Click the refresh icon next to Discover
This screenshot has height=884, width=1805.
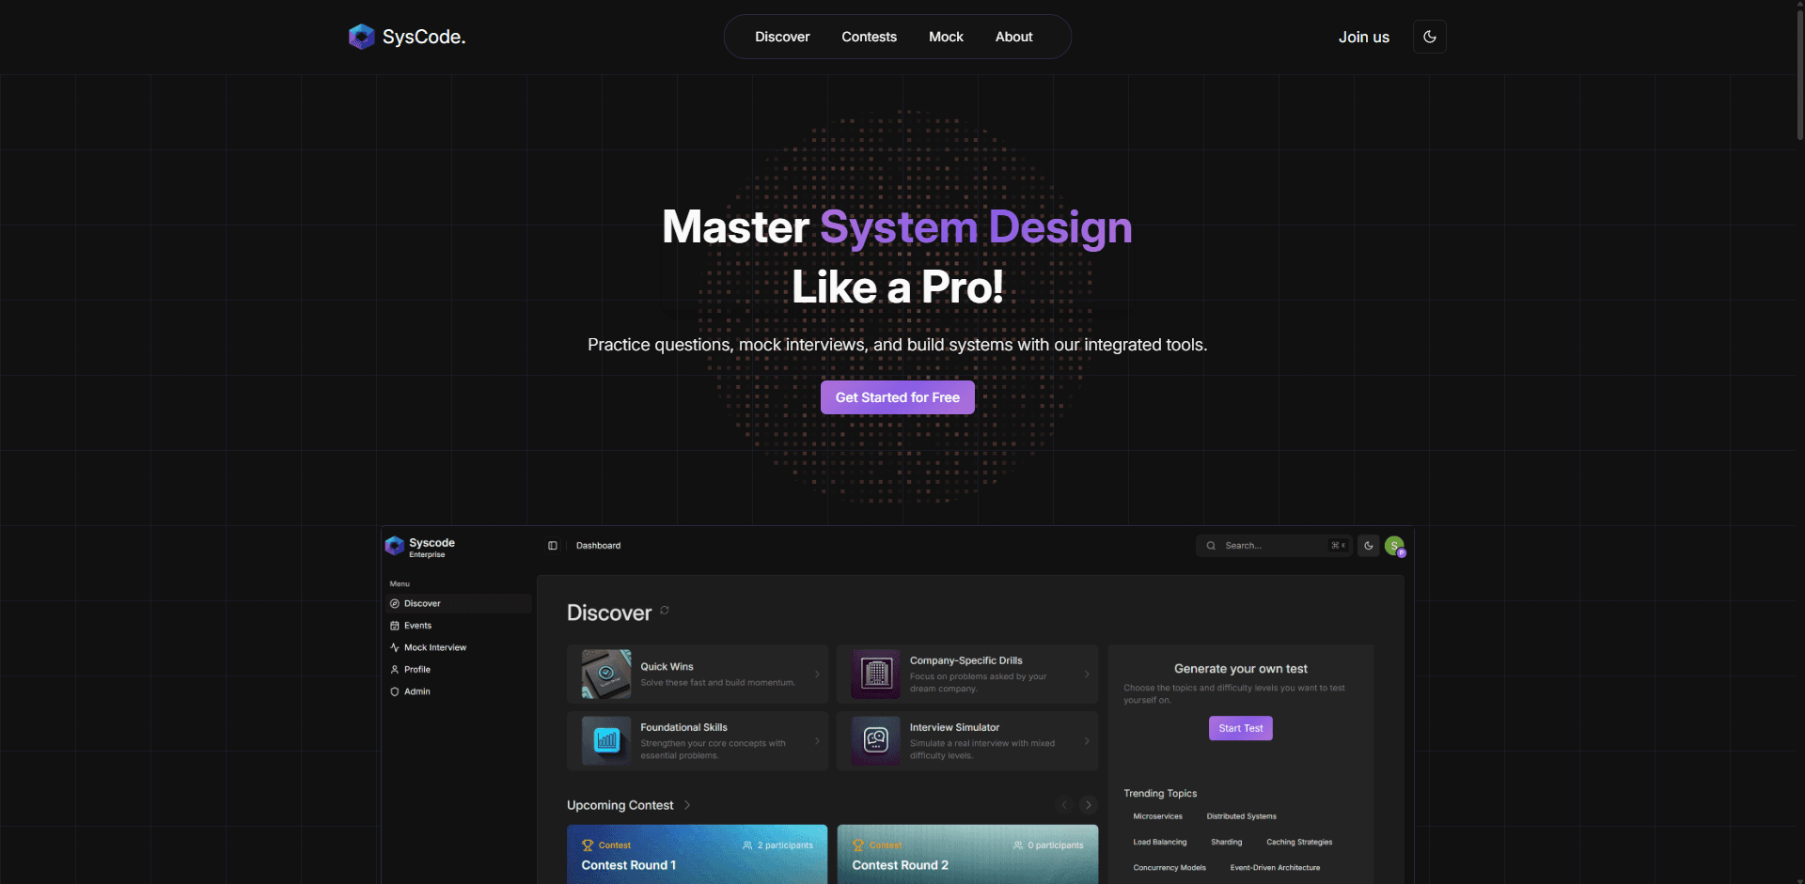pos(665,611)
